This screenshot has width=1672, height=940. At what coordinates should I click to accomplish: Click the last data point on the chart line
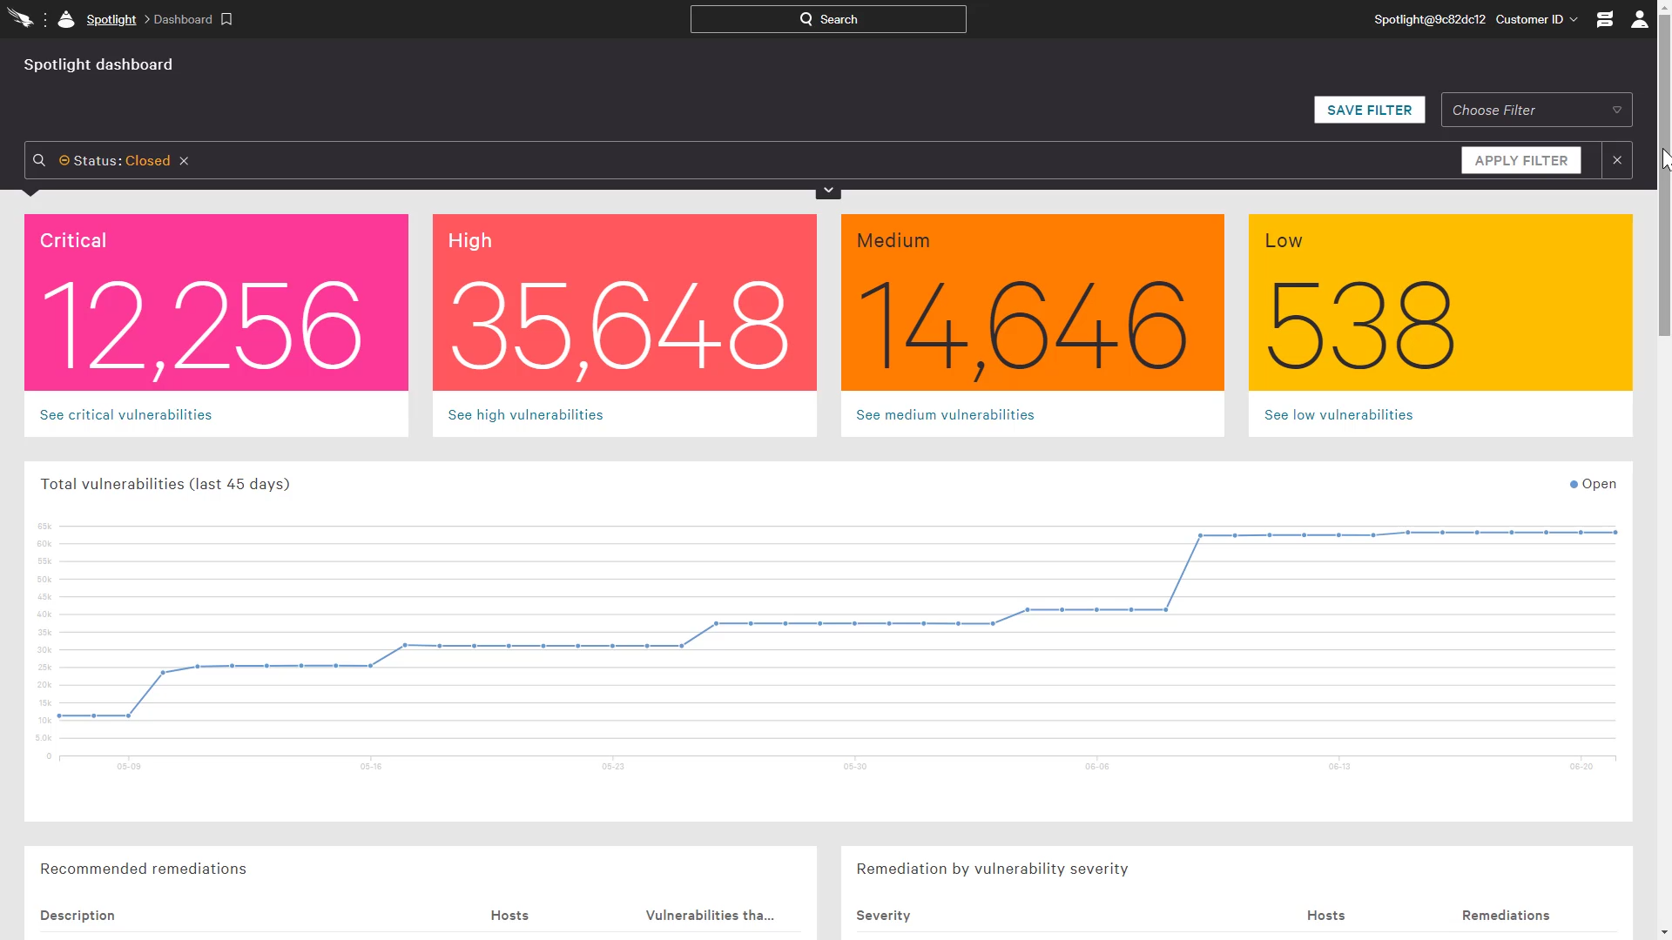[x=1615, y=532]
